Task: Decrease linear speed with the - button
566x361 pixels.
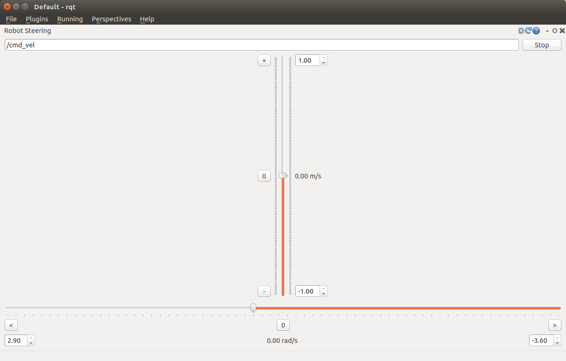Action: pos(264,291)
